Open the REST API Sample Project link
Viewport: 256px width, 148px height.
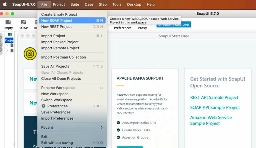(x=214, y=97)
